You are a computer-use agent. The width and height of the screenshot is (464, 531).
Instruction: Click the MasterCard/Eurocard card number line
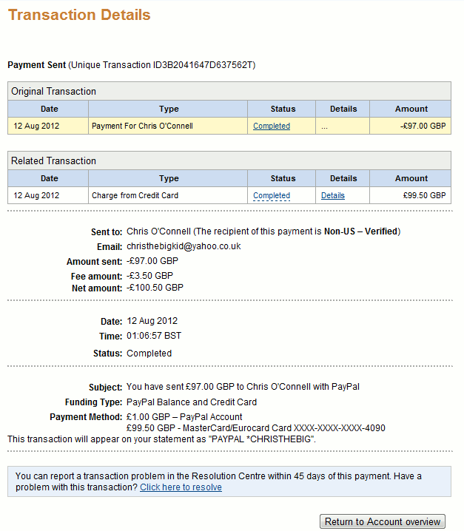(x=256, y=428)
